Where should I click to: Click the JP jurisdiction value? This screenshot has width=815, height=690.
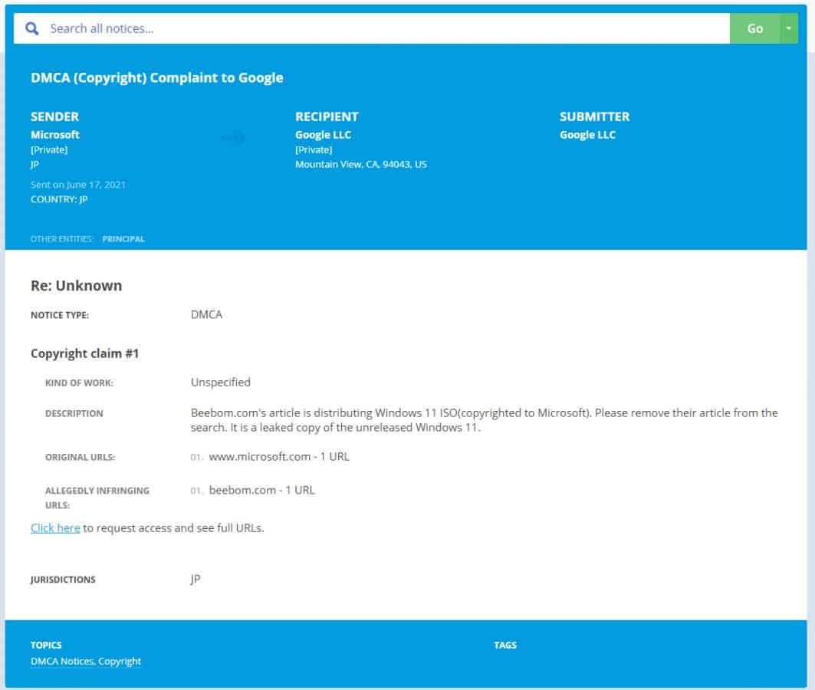pos(196,580)
